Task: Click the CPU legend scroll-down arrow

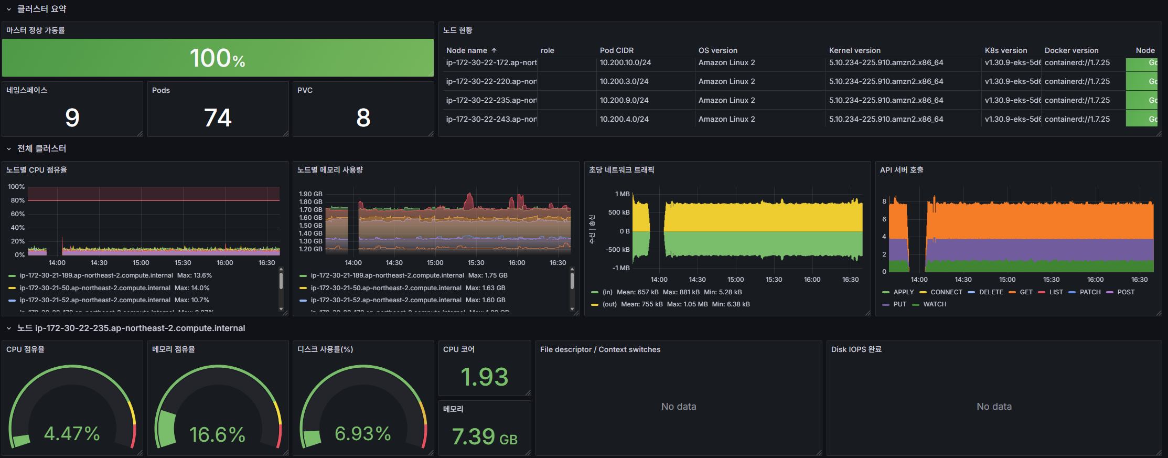Action: point(281,309)
